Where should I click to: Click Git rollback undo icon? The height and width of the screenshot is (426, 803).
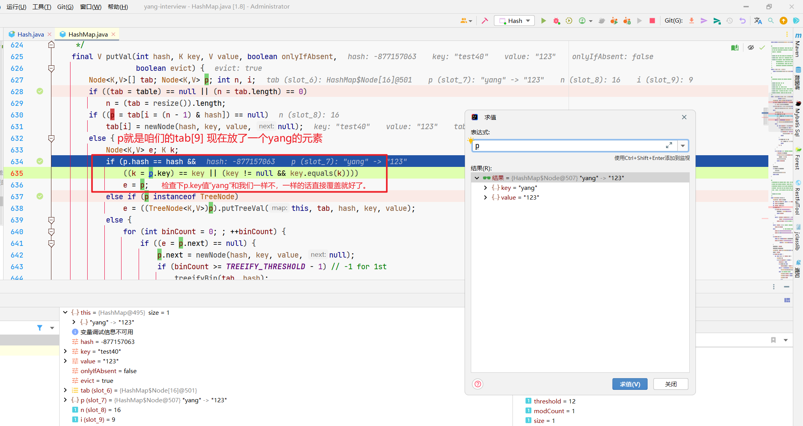click(x=743, y=21)
